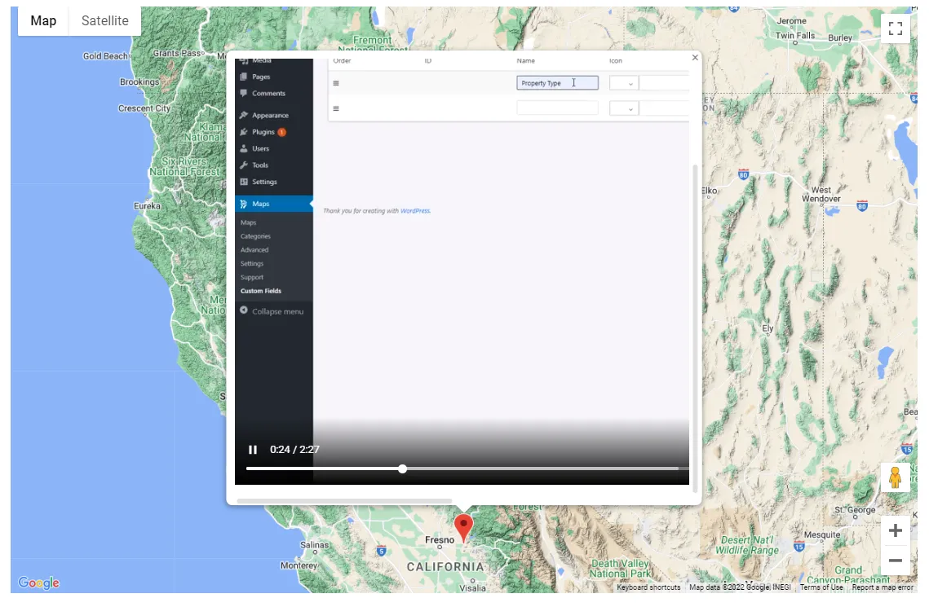Viewport: 929px width, 607px height.
Task: Click the Monterey city label
Action: point(299,565)
